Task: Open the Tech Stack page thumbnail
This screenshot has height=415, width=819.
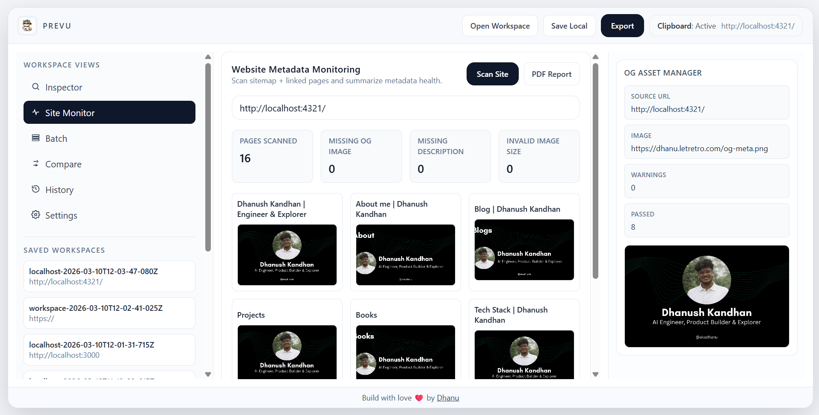Action: click(x=524, y=355)
